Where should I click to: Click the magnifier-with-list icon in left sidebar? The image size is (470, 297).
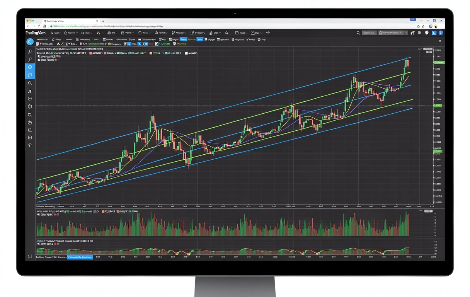click(30, 130)
